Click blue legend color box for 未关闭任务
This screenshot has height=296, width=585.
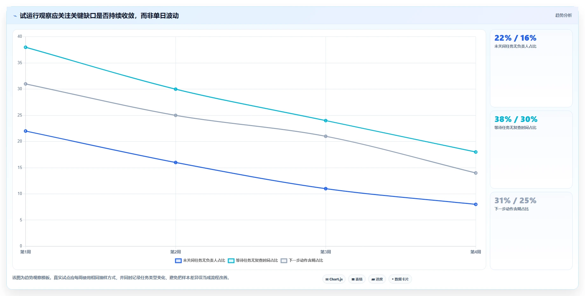click(x=178, y=261)
